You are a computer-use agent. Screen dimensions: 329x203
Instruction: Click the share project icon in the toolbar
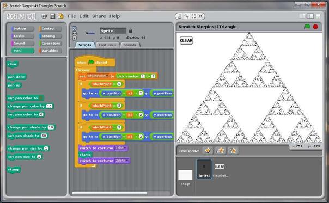tap(61, 16)
